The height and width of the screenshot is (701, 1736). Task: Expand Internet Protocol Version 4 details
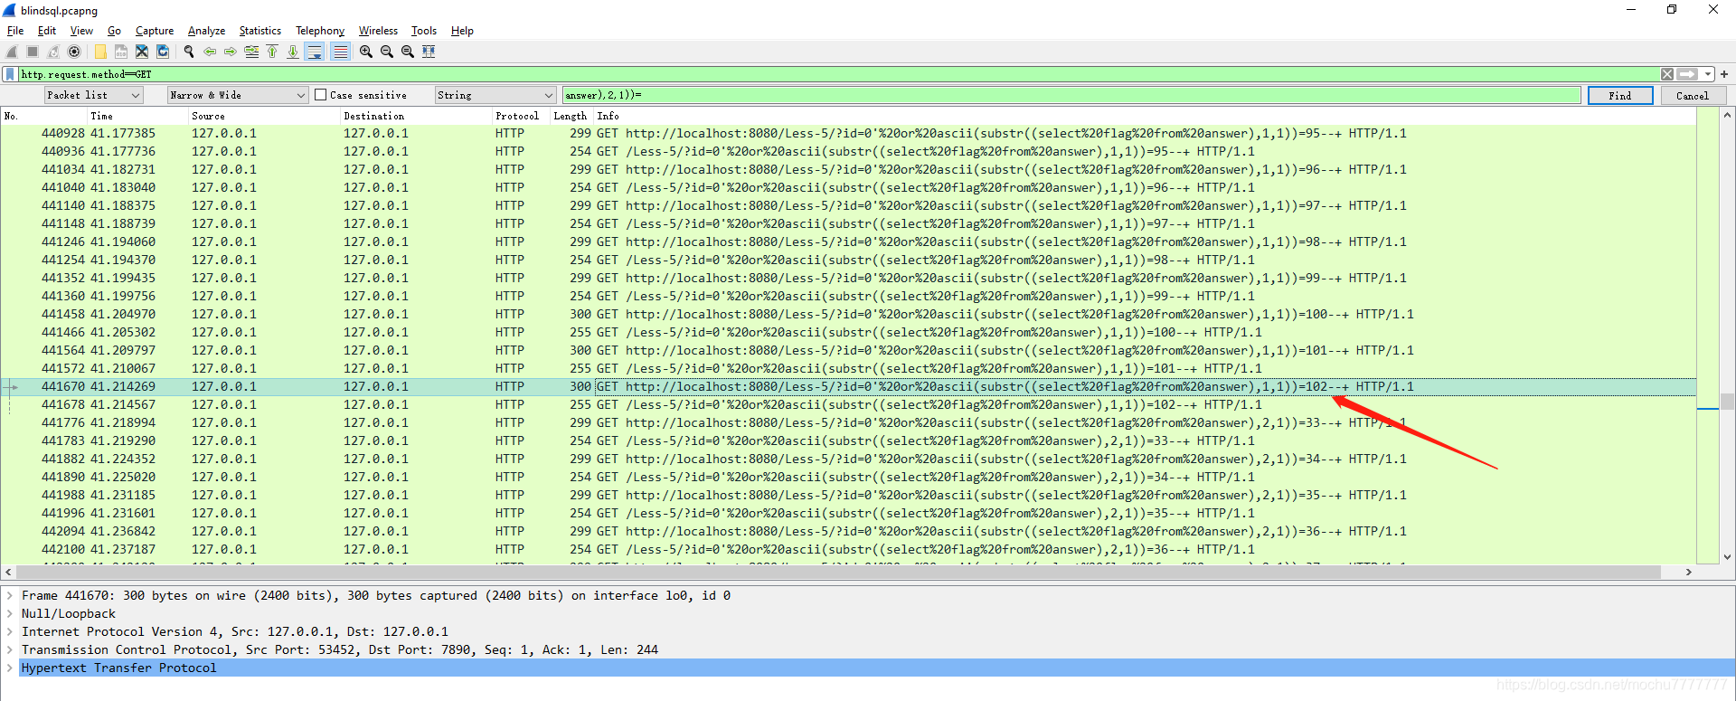[x=10, y=631]
